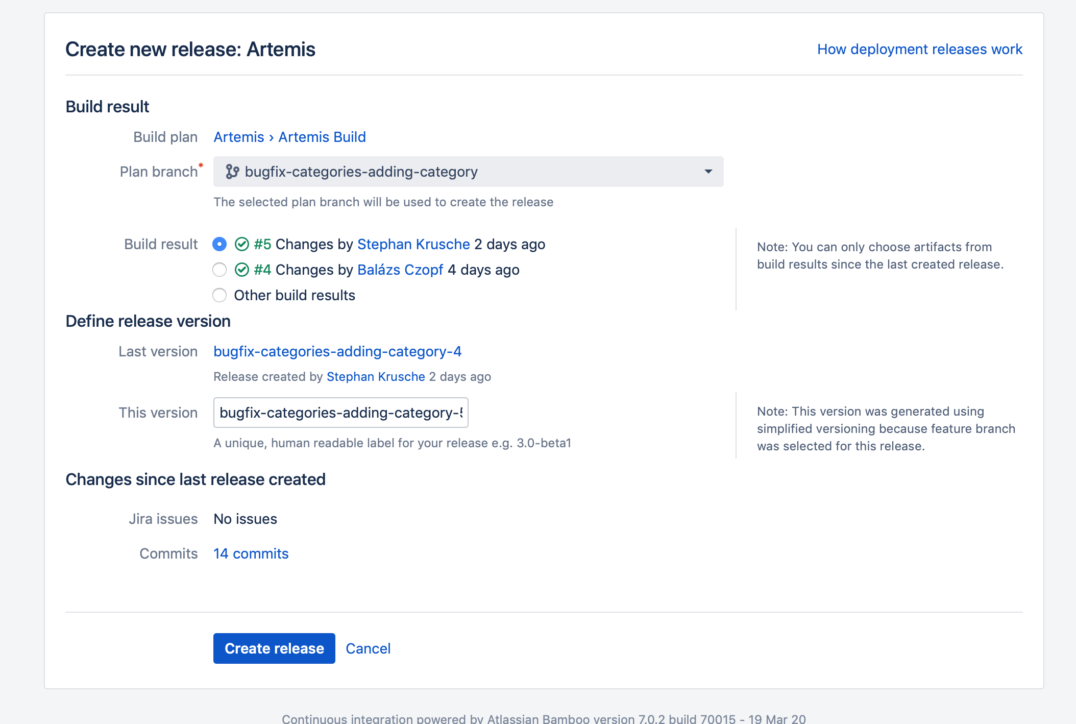Click the green success icon for build #5
This screenshot has width=1076, height=724.
click(x=242, y=244)
